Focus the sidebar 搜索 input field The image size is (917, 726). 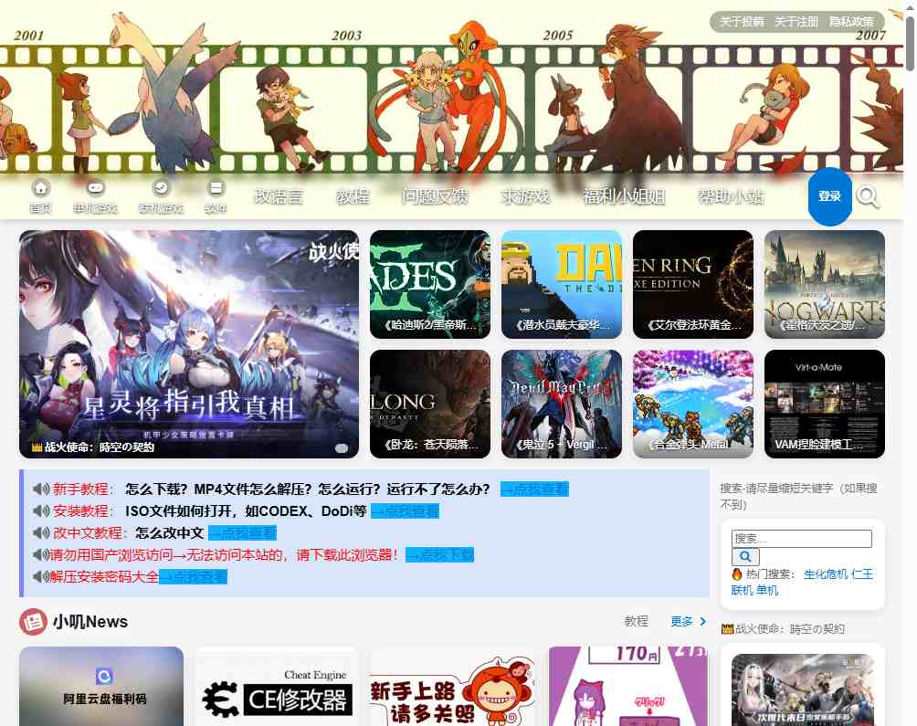(802, 539)
